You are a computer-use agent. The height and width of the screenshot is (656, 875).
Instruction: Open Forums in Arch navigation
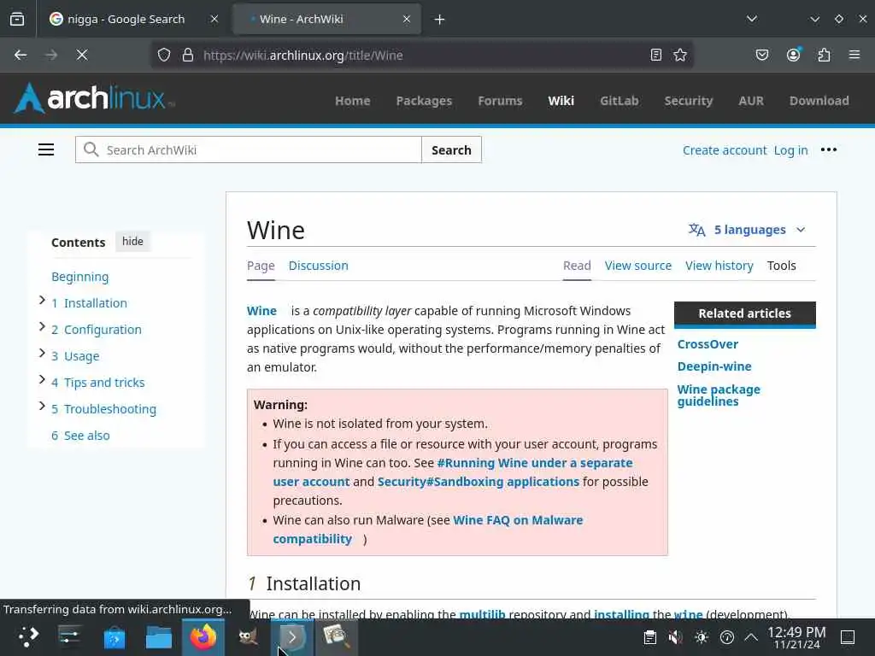[500, 101]
